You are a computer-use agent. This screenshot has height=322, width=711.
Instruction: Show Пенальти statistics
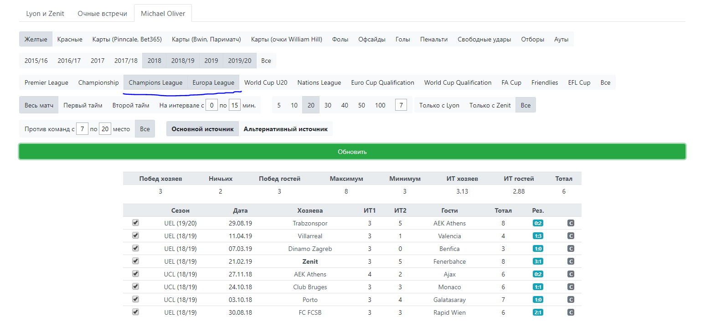point(434,39)
